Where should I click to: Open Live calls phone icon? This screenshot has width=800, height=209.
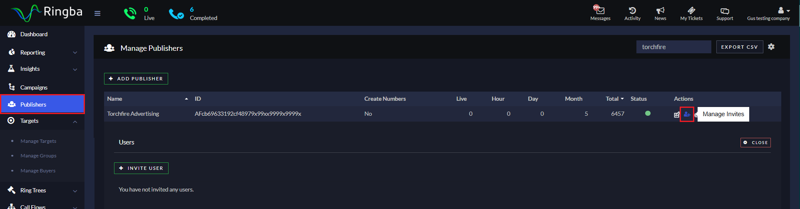tap(130, 14)
